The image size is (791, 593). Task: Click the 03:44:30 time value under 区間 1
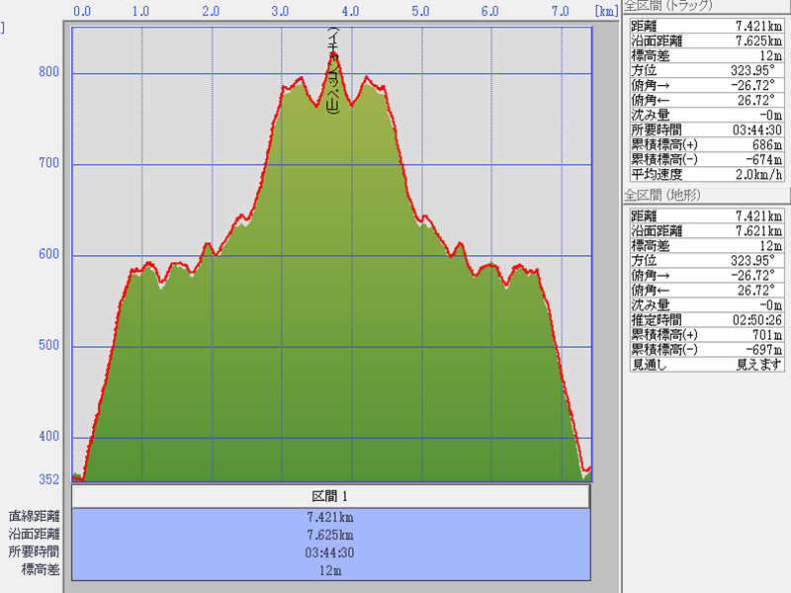click(x=330, y=552)
